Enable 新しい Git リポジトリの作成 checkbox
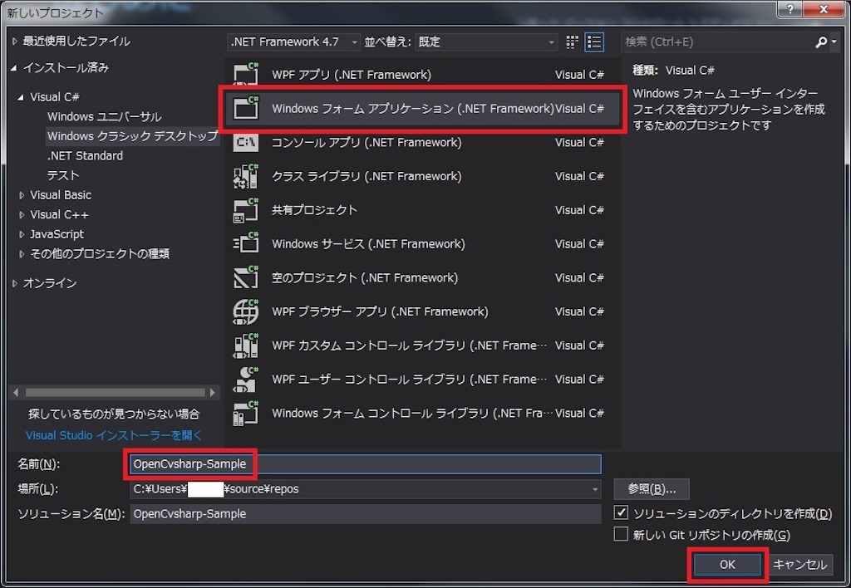 [621, 534]
